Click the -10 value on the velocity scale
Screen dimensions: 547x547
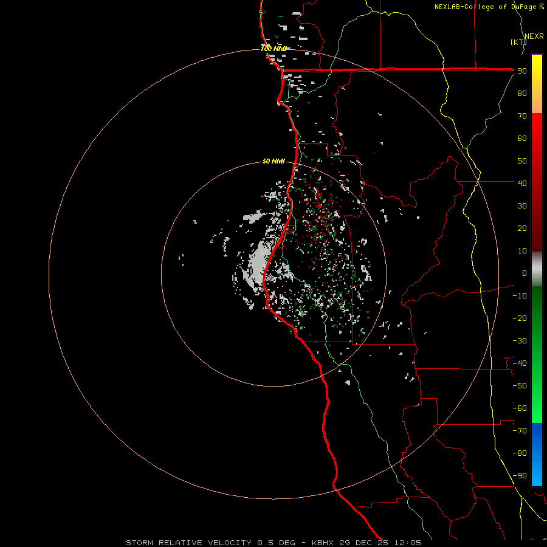click(520, 296)
